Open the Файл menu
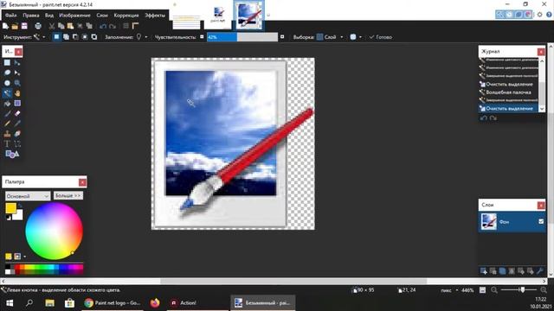The image size is (554, 311). [11, 16]
